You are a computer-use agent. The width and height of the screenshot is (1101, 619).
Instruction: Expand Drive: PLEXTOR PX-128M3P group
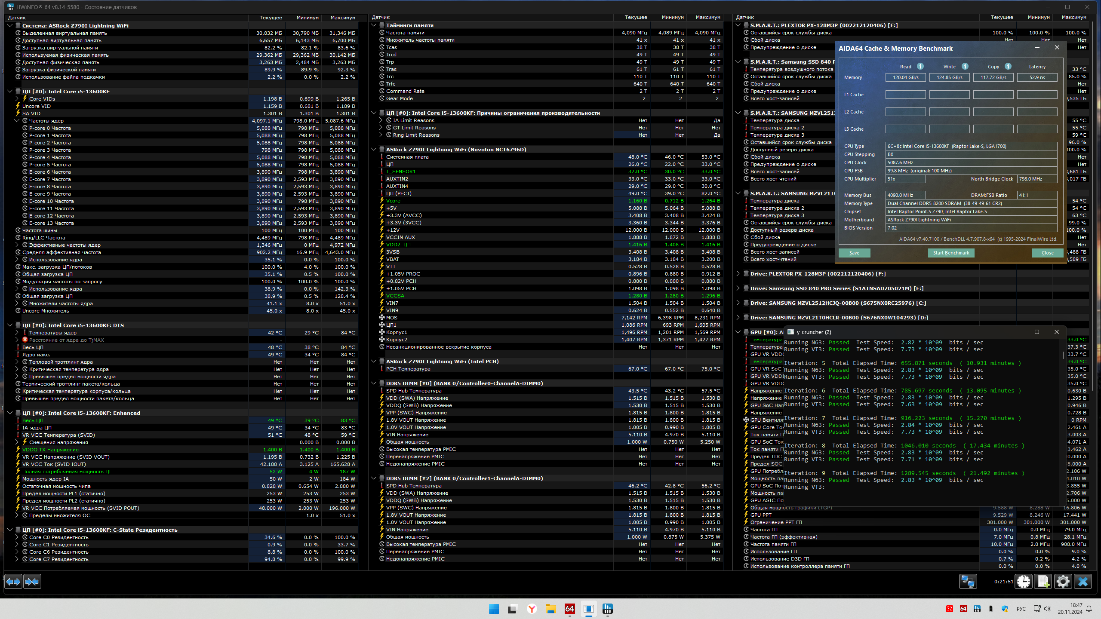pos(738,274)
